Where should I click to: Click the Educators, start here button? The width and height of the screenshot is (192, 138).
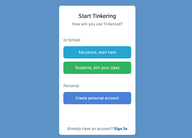click(97, 52)
